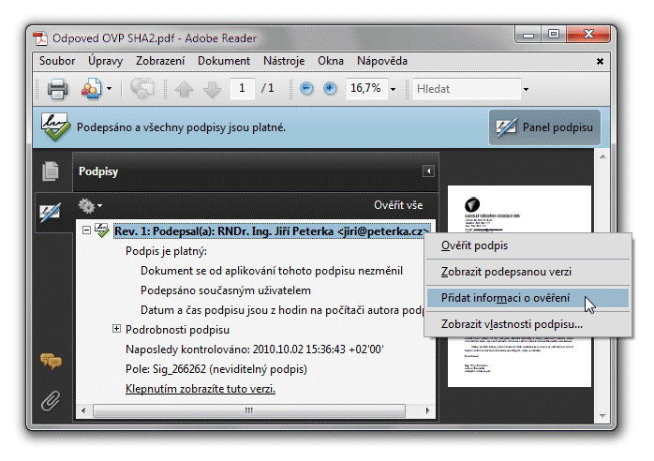Viewport: 654px width, 461px height.
Task: Click the Hledat search field
Action: [x=467, y=89]
